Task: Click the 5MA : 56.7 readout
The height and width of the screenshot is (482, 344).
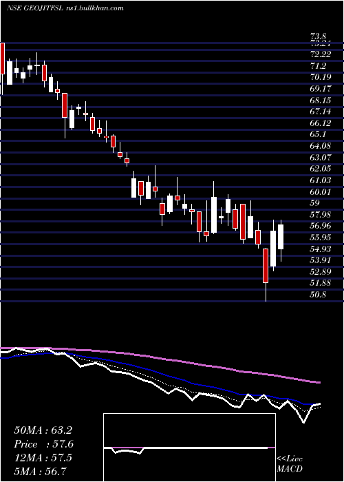Action: click(x=41, y=471)
